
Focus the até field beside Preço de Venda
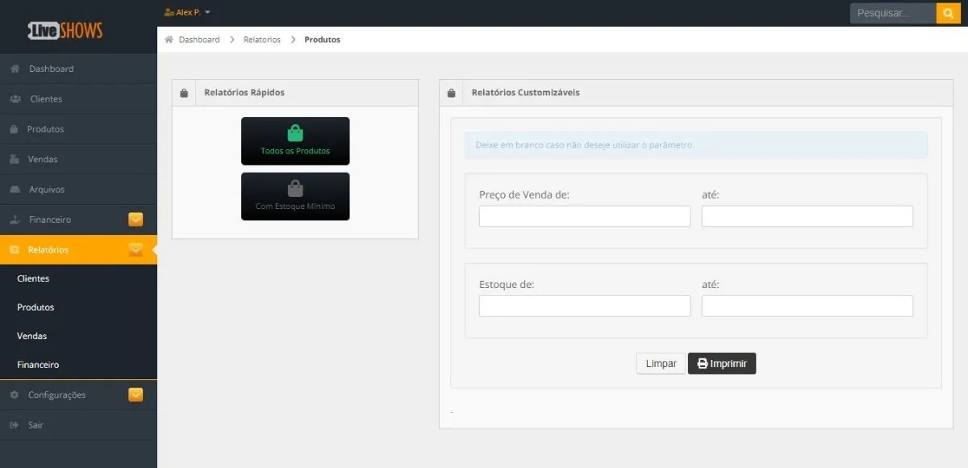point(807,216)
